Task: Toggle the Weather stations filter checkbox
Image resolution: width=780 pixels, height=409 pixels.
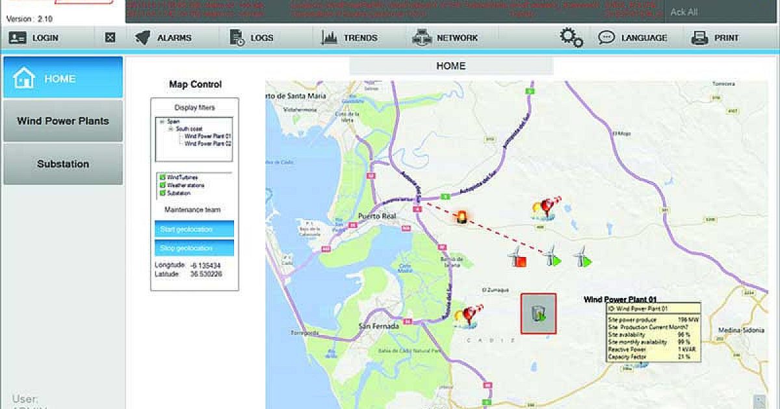Action: tap(161, 185)
